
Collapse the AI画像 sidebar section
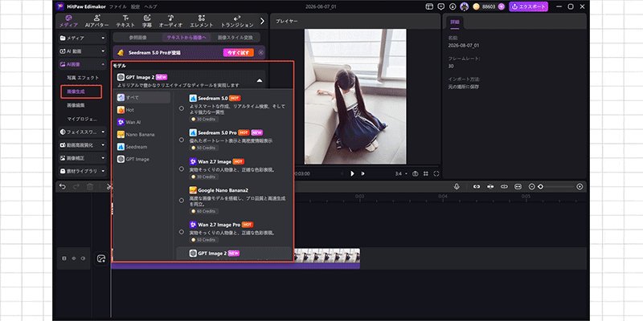tap(83, 64)
